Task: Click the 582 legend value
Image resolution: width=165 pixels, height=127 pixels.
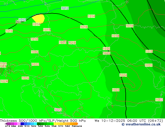Action: coord(67,126)
